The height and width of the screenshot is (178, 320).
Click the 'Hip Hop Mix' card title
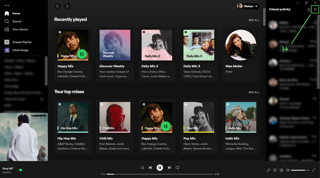(x=67, y=138)
